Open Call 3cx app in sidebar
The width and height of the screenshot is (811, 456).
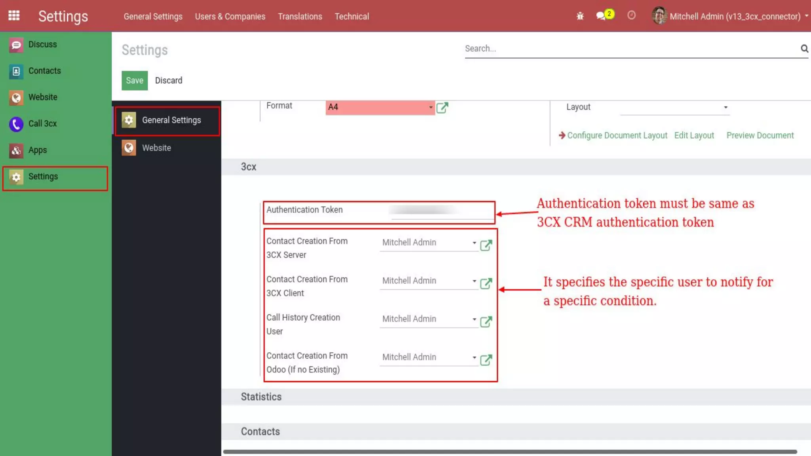tap(42, 123)
